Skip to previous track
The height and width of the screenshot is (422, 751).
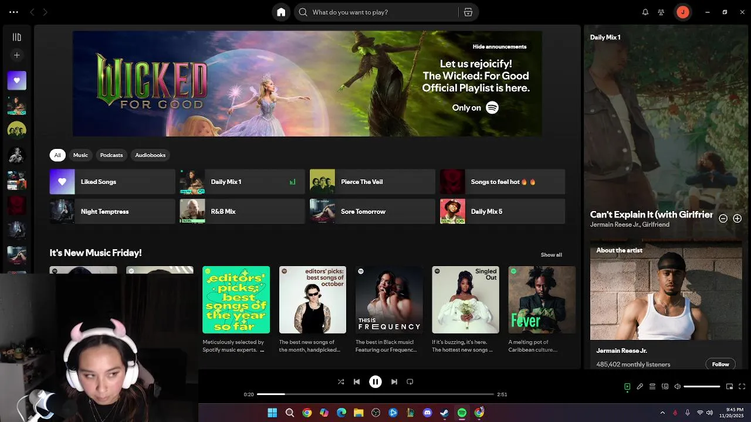point(357,382)
